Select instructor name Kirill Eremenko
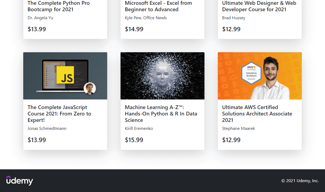 coord(139,129)
